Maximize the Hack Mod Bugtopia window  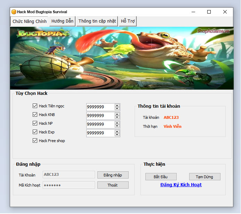(209, 12)
